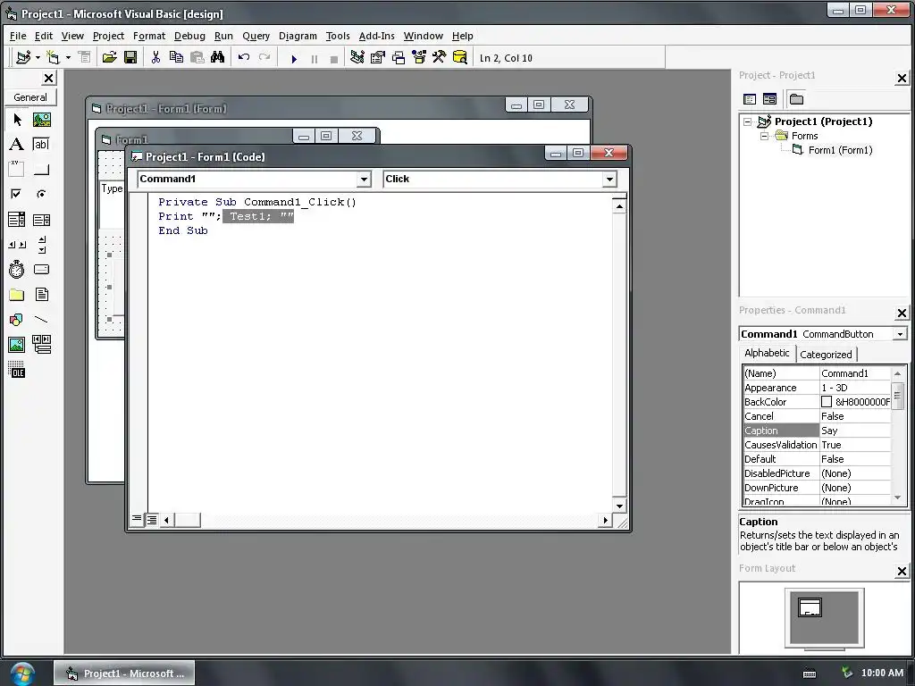Screen dimensions: 915x686
Task: Open the Properties Window toolbar icon
Action: tap(378, 57)
